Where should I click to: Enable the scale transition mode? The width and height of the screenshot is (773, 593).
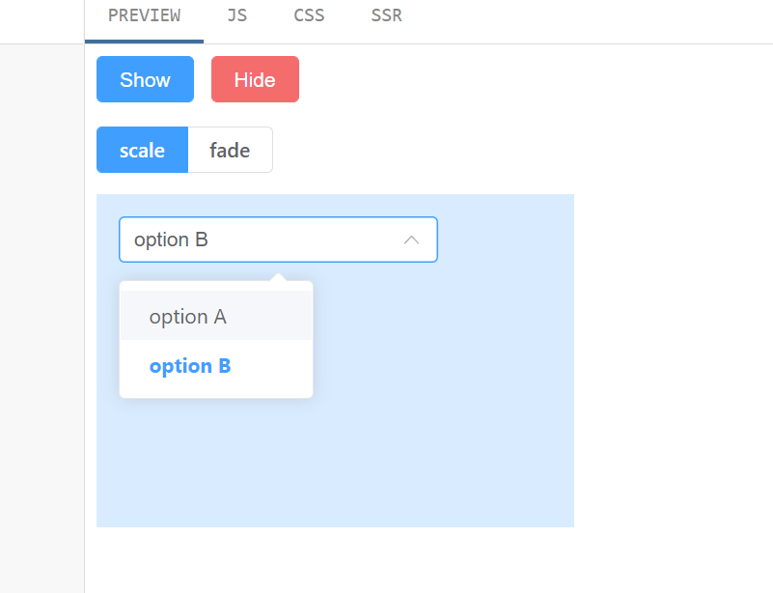[142, 150]
